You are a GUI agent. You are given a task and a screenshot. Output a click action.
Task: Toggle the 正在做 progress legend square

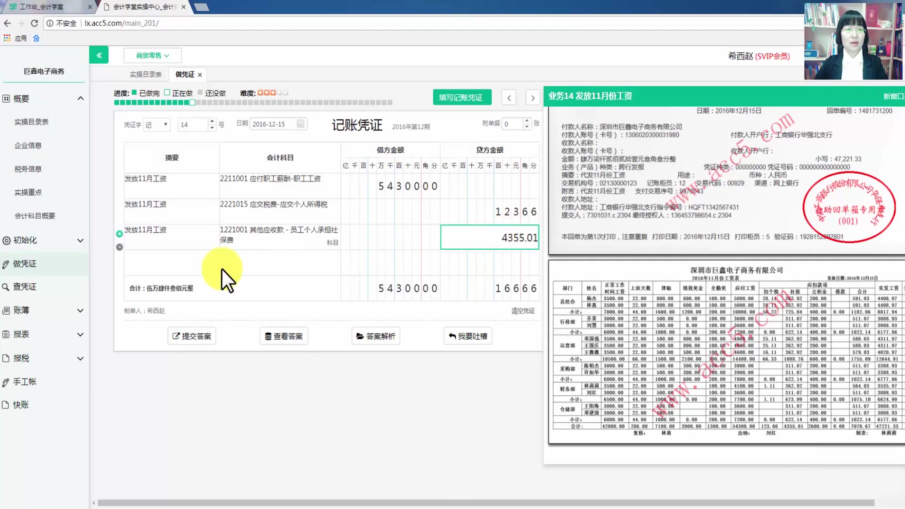(166, 93)
